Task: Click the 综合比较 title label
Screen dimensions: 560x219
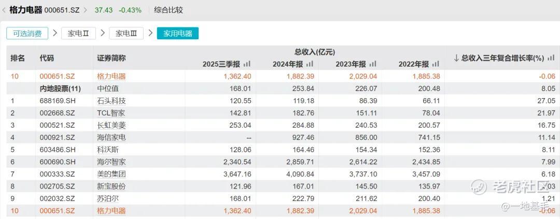Action: pyautogui.click(x=169, y=10)
